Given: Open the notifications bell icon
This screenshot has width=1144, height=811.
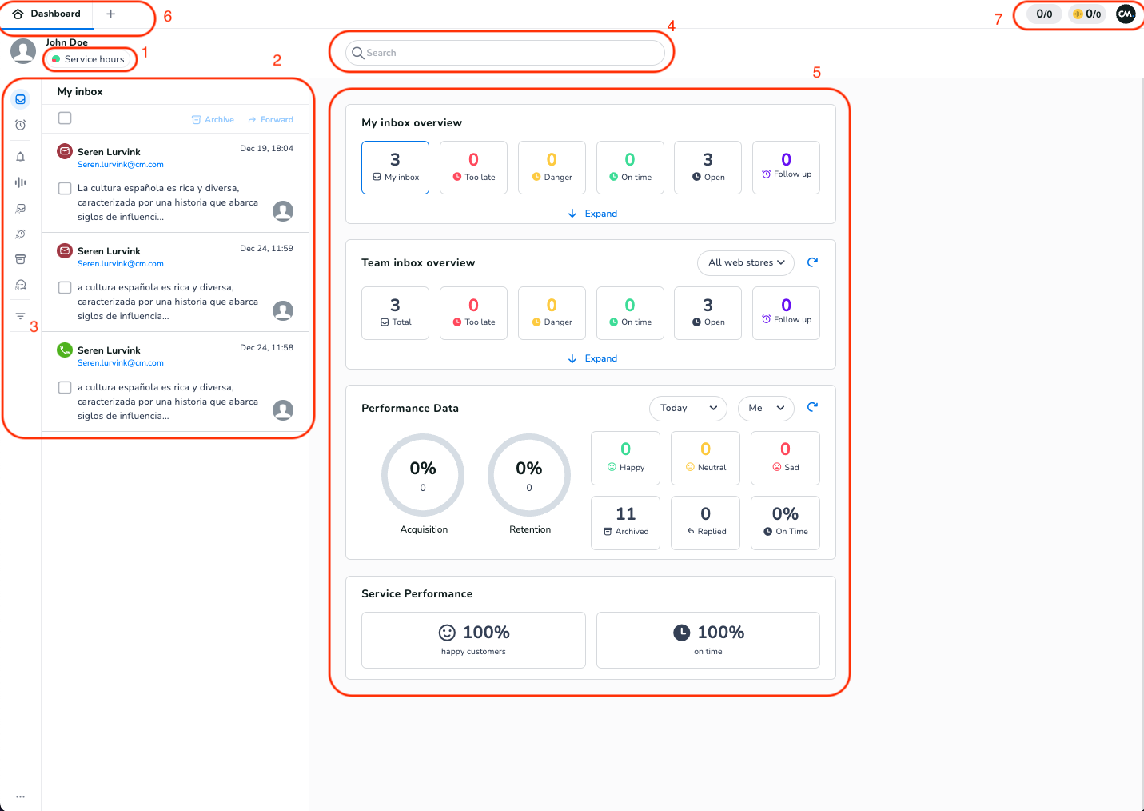Looking at the screenshot, I should pyautogui.click(x=21, y=157).
